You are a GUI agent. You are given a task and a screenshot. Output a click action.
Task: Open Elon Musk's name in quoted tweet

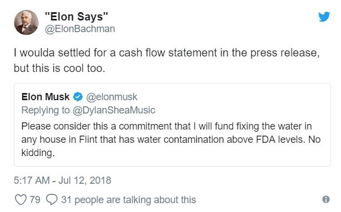(x=45, y=97)
